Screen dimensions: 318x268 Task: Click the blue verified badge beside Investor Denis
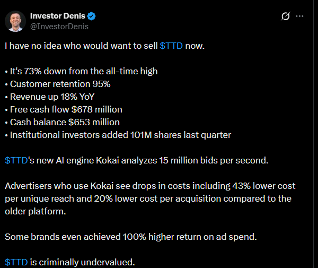(91, 16)
